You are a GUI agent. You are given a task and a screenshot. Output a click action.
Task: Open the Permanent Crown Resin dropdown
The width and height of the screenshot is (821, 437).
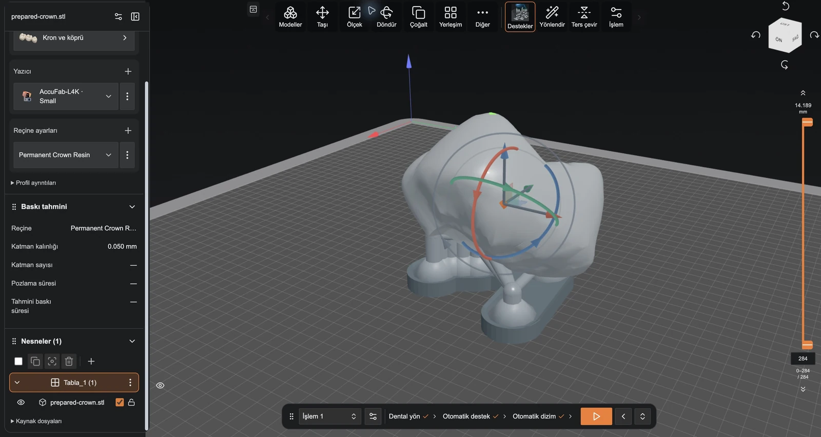[66, 155]
